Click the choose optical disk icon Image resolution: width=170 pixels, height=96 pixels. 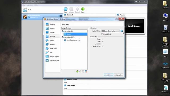pos(122,31)
